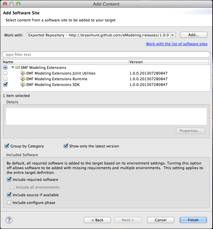
Task: Disable Include source if available
Action: (9, 195)
